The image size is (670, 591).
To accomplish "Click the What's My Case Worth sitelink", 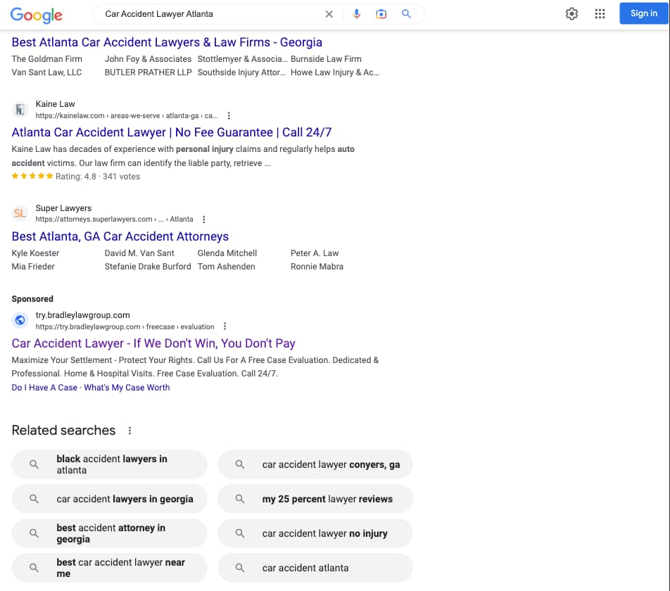I will click(x=127, y=387).
